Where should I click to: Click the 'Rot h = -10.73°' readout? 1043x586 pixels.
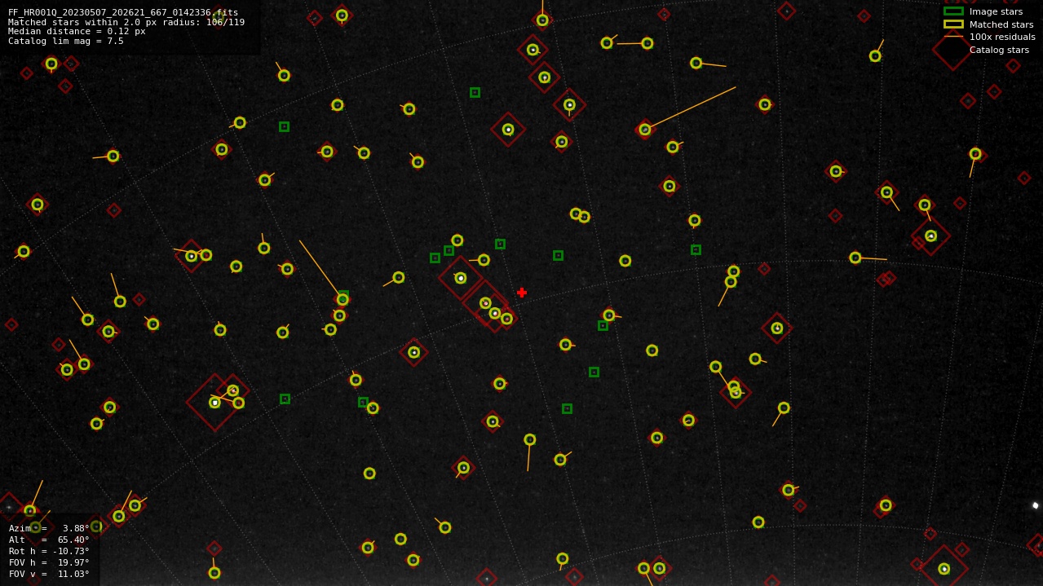49,551
